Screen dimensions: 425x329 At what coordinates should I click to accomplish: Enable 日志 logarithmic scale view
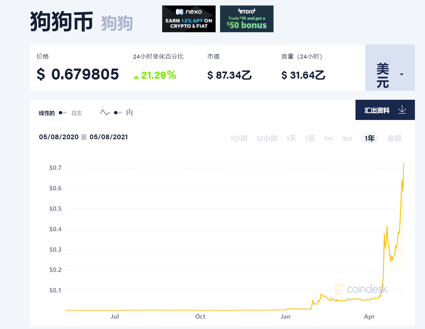[x=77, y=113]
